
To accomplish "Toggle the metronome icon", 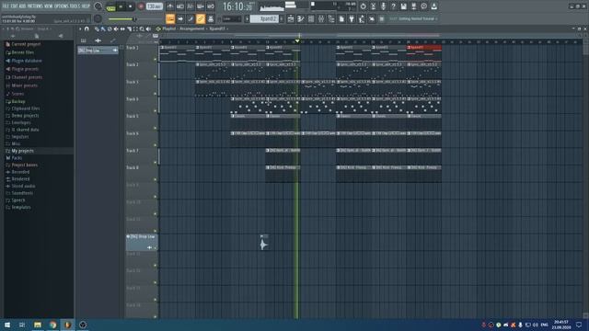I will tap(170, 6).
